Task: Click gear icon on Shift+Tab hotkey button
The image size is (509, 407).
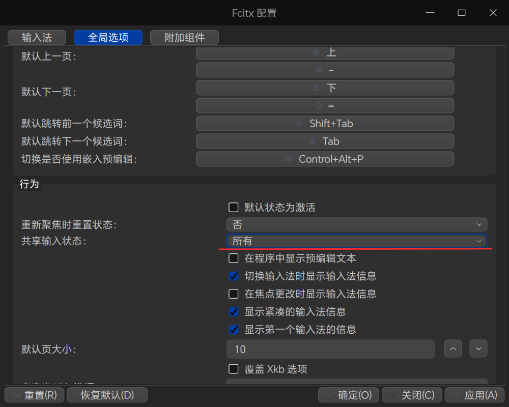Action: pyautogui.click(x=300, y=124)
